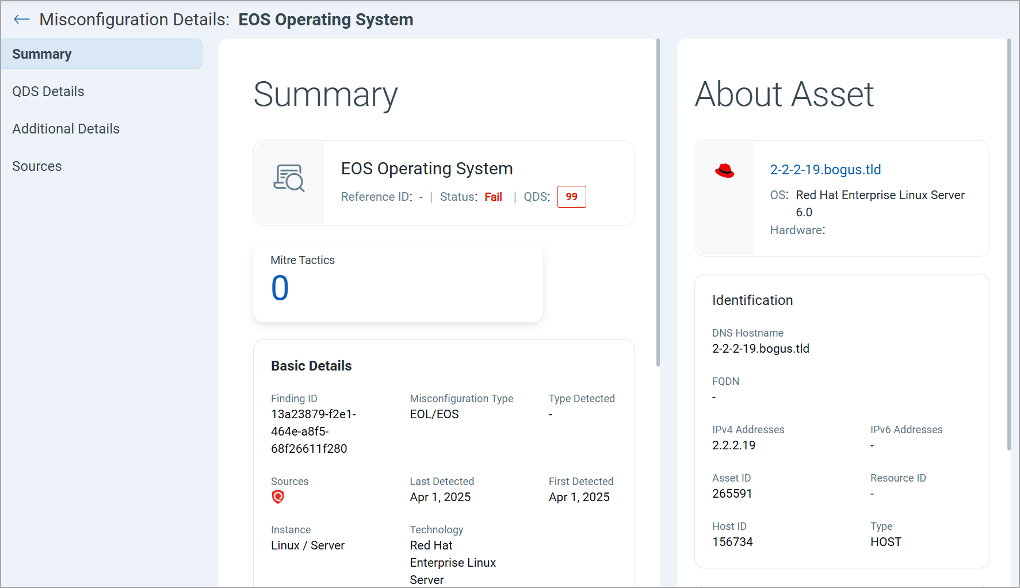Click IPv4 address 2.2.2.19
The image size is (1020, 588).
tap(734, 445)
